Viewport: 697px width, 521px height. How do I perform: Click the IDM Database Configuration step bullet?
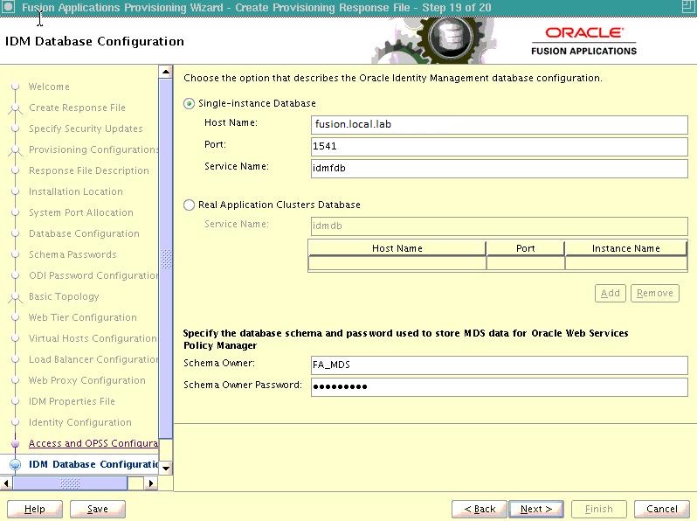tap(15, 464)
